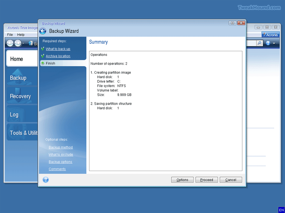Open the Help menu in Acronis window

[x=21, y=34]
